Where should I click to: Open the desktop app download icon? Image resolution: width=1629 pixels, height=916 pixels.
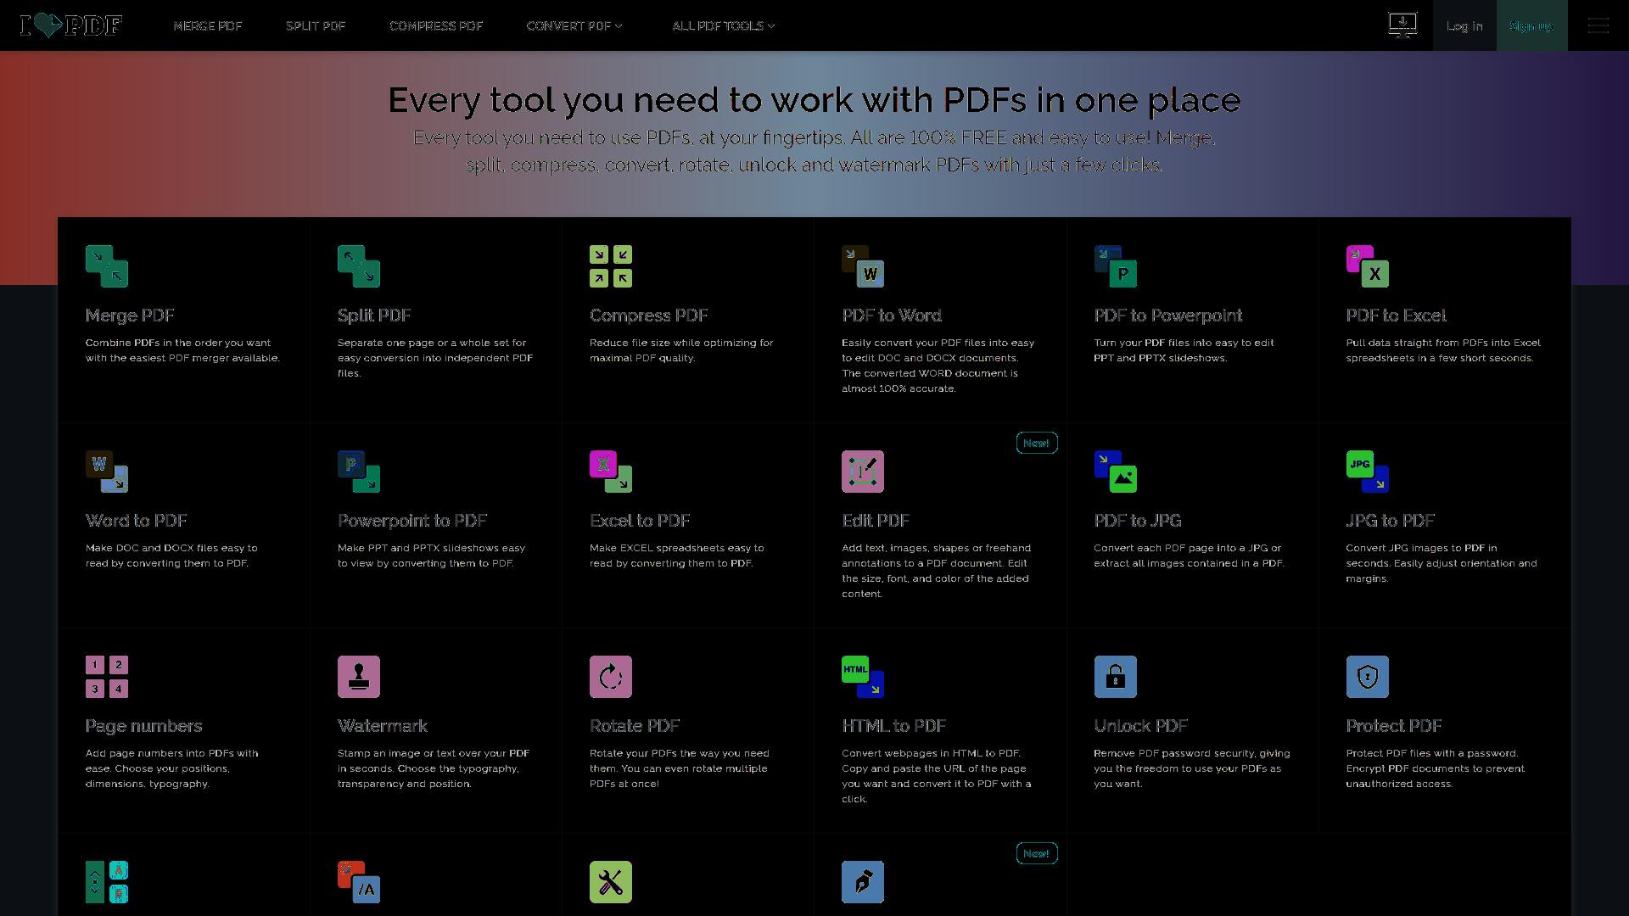click(x=1402, y=25)
